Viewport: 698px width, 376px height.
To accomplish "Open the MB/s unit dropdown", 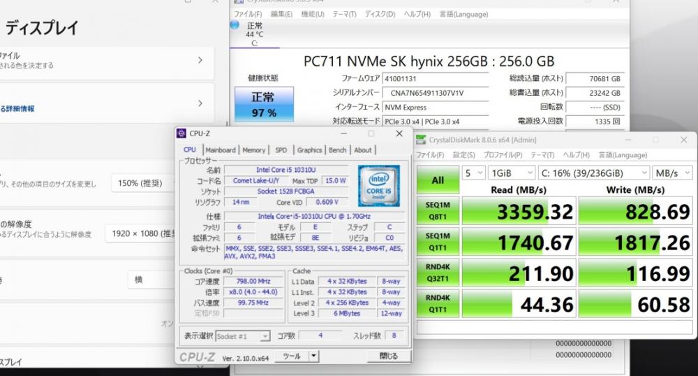I will click(672, 173).
